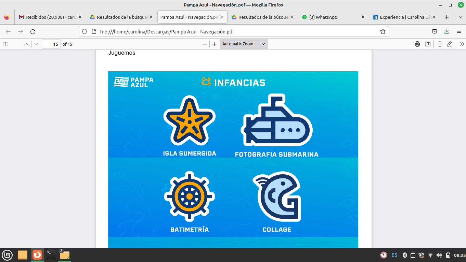Viewport: 466px width, 262px height.
Task: Close the WhatsApp tab
Action: (x=363, y=17)
